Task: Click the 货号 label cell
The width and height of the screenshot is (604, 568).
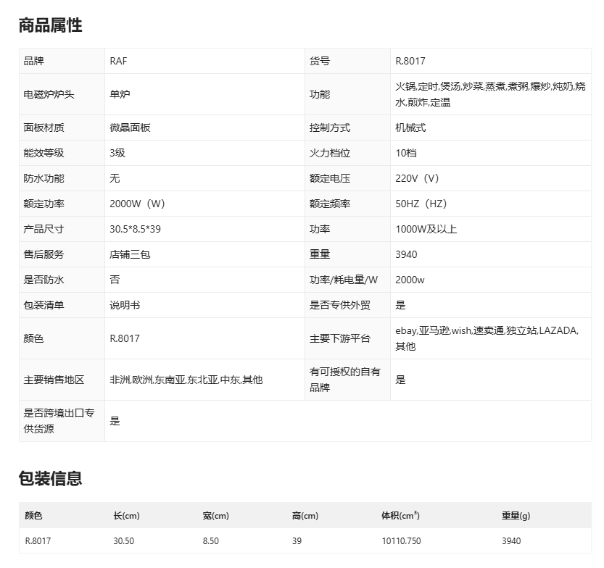Action: tap(320, 61)
